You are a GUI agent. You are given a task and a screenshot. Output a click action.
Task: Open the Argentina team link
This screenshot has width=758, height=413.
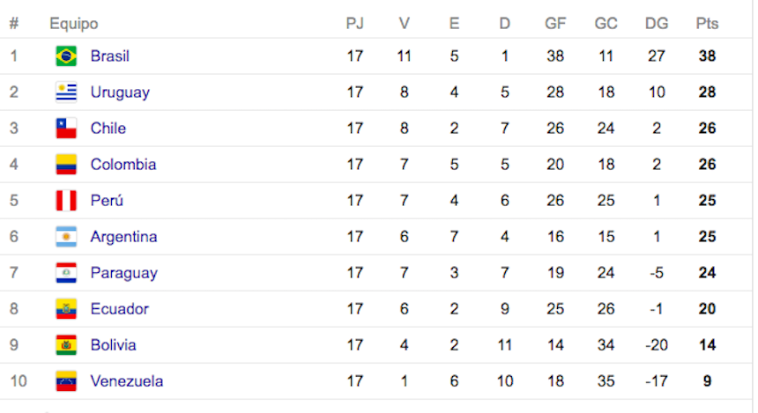pyautogui.click(x=123, y=237)
